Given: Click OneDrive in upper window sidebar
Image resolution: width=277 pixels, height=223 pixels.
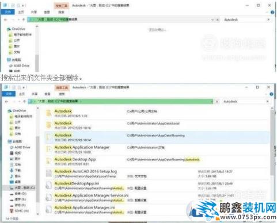Looking at the screenshot, I should click(x=16, y=29).
